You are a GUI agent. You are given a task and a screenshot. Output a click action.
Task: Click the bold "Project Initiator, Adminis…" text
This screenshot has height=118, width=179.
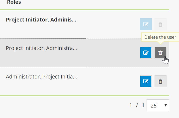pos(41,19)
